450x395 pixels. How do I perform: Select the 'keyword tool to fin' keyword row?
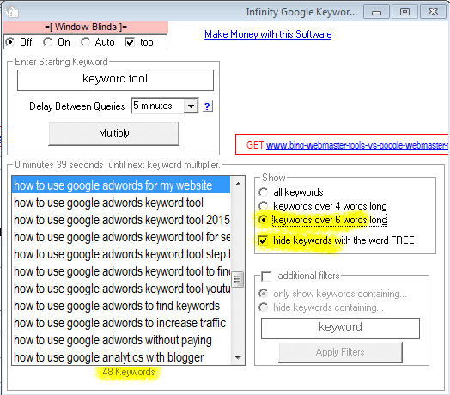pos(121,271)
